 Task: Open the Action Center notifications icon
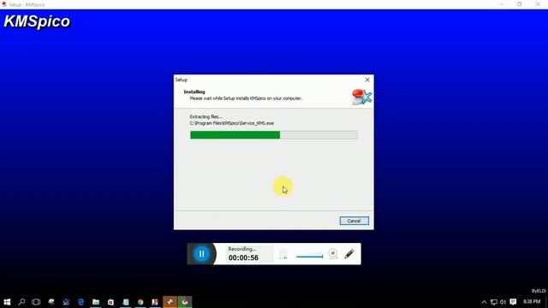click(x=513, y=302)
